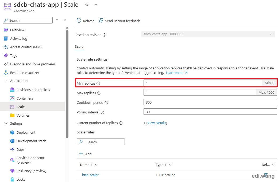Sort scale rules by Type arrow
Screen dimensions: 278x182
point(165,165)
